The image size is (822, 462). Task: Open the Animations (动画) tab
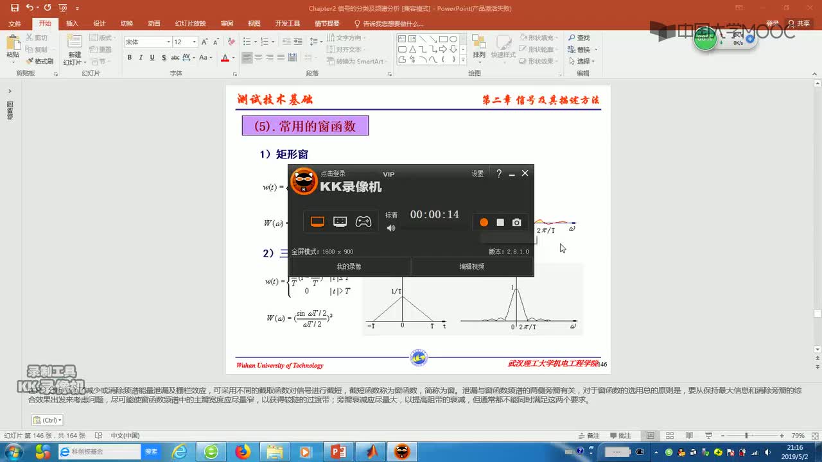coord(154,24)
